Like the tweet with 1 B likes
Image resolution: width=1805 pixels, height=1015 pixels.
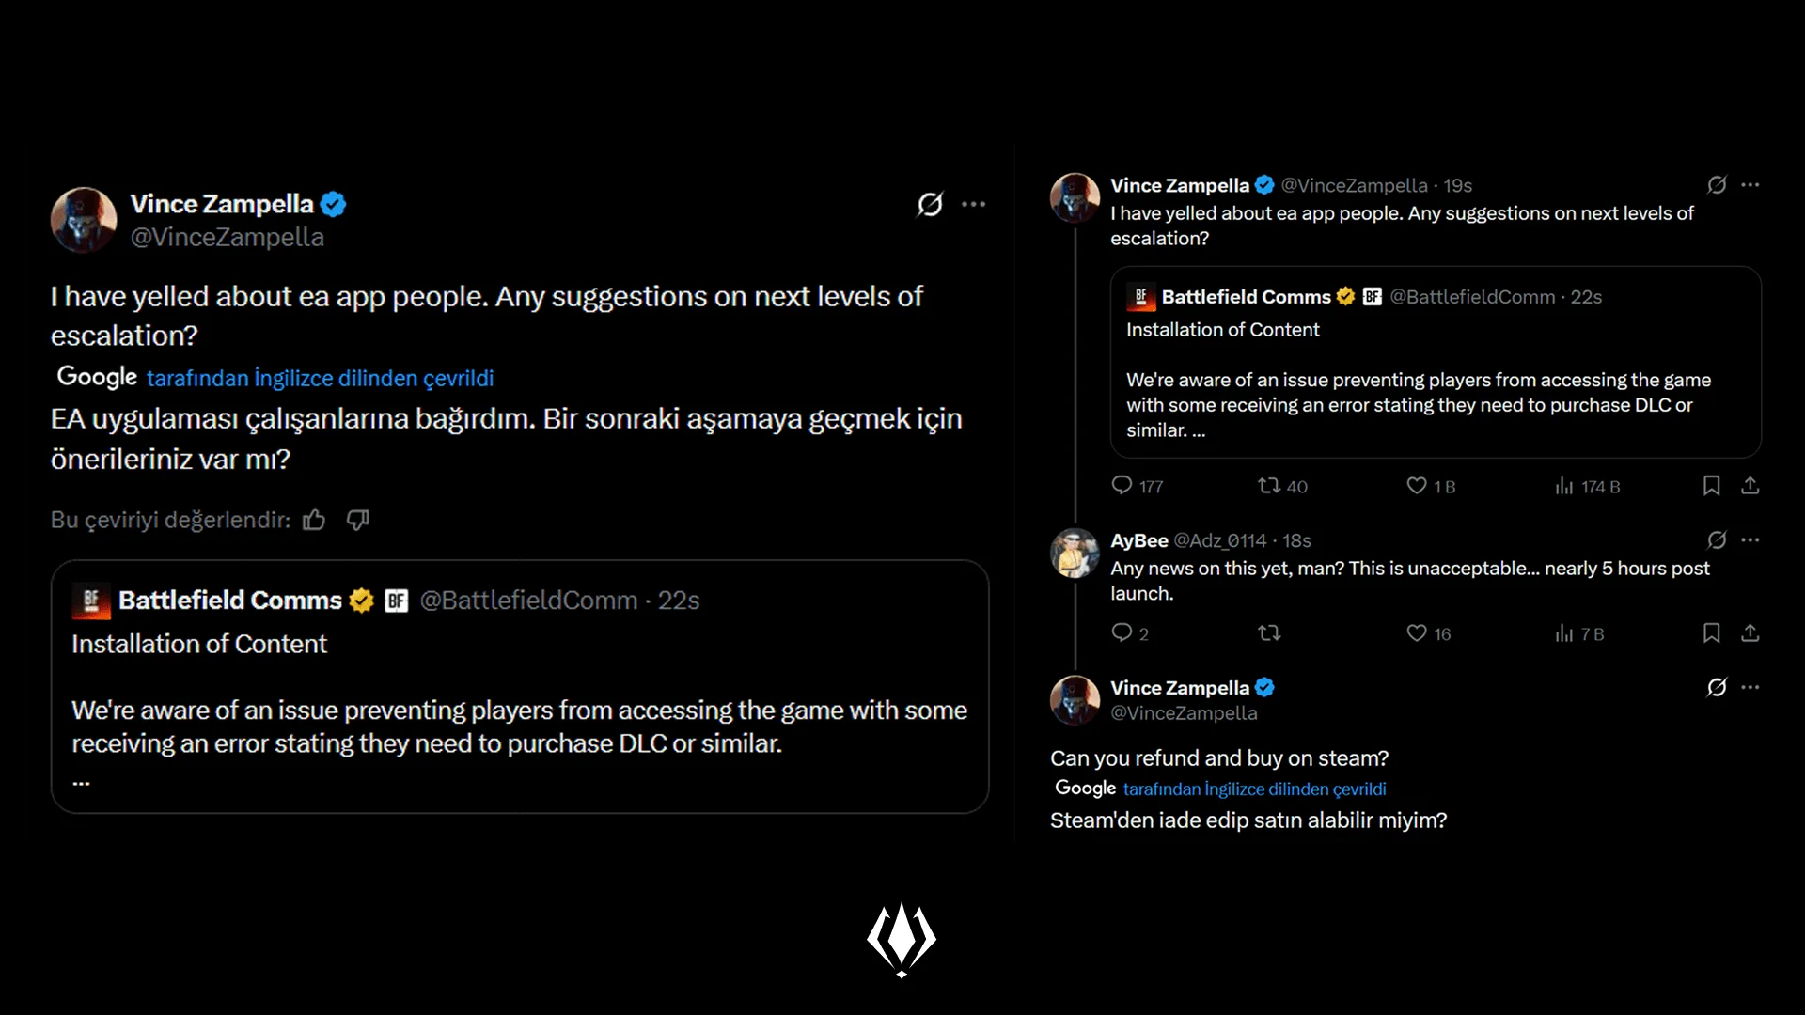(1417, 485)
